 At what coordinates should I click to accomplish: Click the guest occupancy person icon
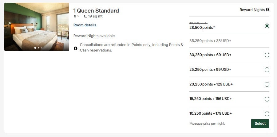(75, 16)
